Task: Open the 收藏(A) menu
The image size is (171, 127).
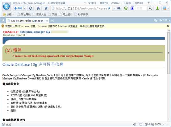Action: point(115,3)
